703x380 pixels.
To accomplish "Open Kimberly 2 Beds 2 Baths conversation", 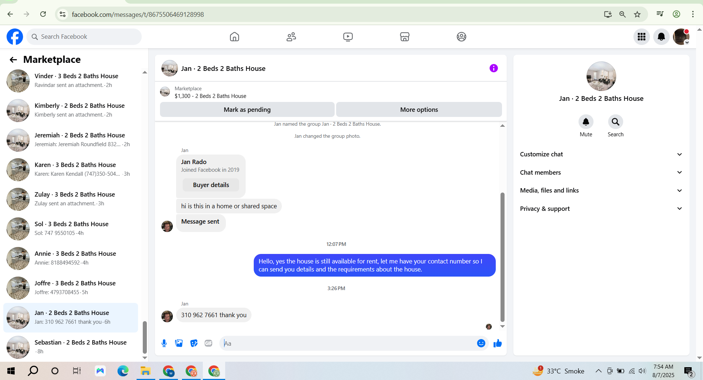I will pyautogui.click(x=71, y=110).
